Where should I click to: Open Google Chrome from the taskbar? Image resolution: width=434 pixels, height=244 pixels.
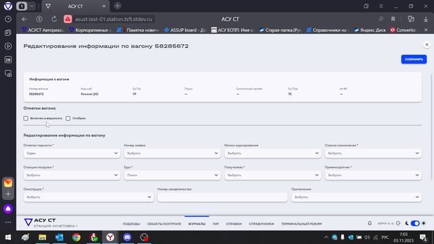tap(77, 237)
